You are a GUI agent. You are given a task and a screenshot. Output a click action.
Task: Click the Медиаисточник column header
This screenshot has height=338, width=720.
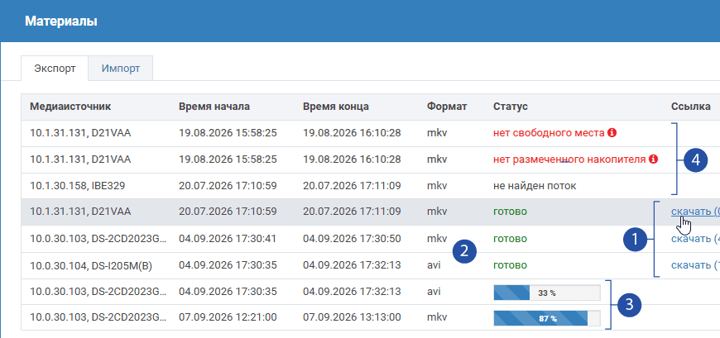(x=70, y=107)
